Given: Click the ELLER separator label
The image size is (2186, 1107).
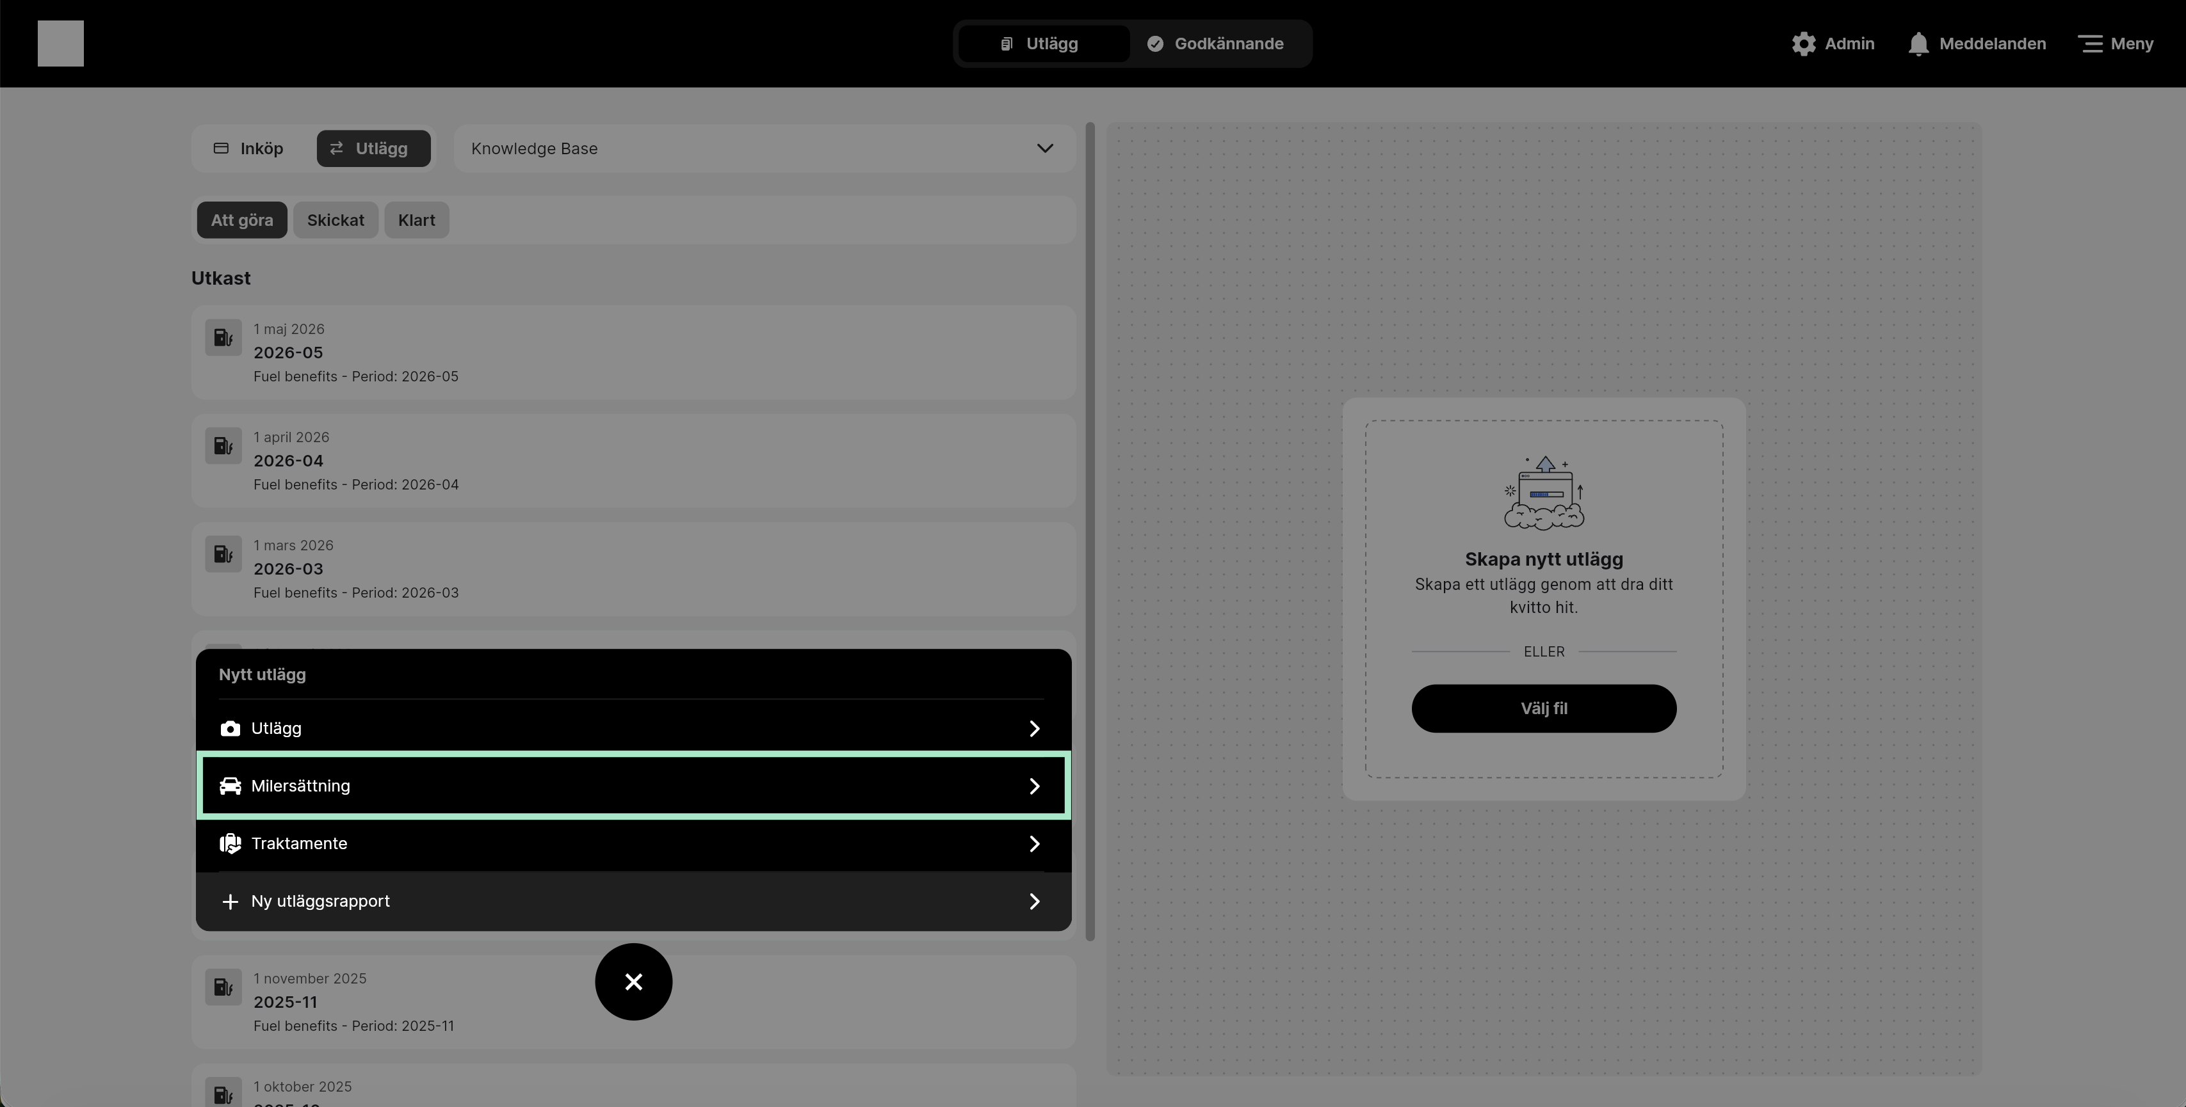Looking at the screenshot, I should click(x=1544, y=652).
